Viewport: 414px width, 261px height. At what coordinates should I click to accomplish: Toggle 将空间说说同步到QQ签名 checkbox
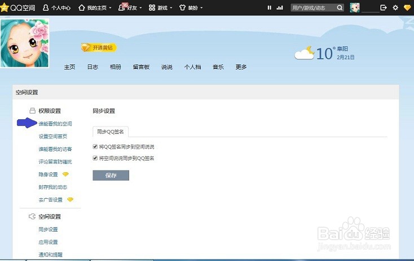point(95,158)
